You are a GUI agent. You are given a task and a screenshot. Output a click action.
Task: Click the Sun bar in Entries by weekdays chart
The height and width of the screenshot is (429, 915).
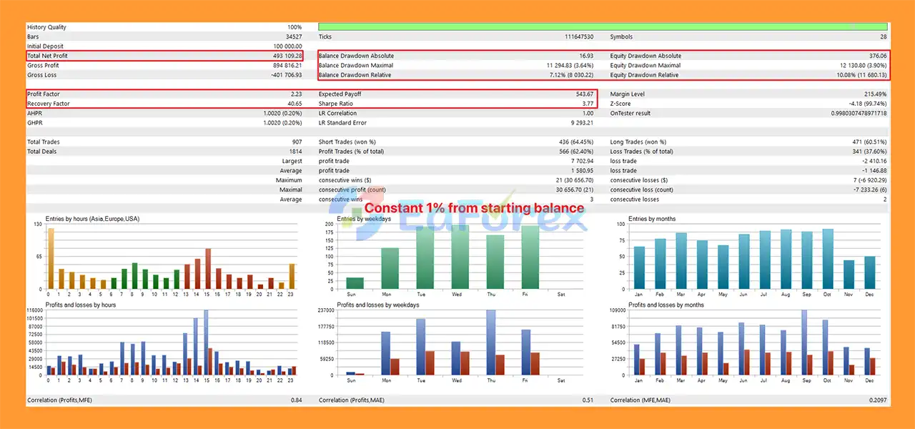[x=355, y=283]
